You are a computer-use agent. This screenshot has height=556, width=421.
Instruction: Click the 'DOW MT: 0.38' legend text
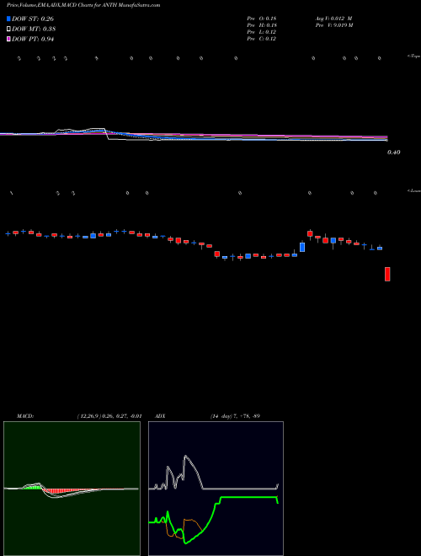34,29
